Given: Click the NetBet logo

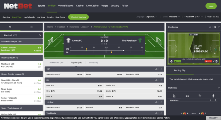Looking at the screenshot, I should (18, 6).
